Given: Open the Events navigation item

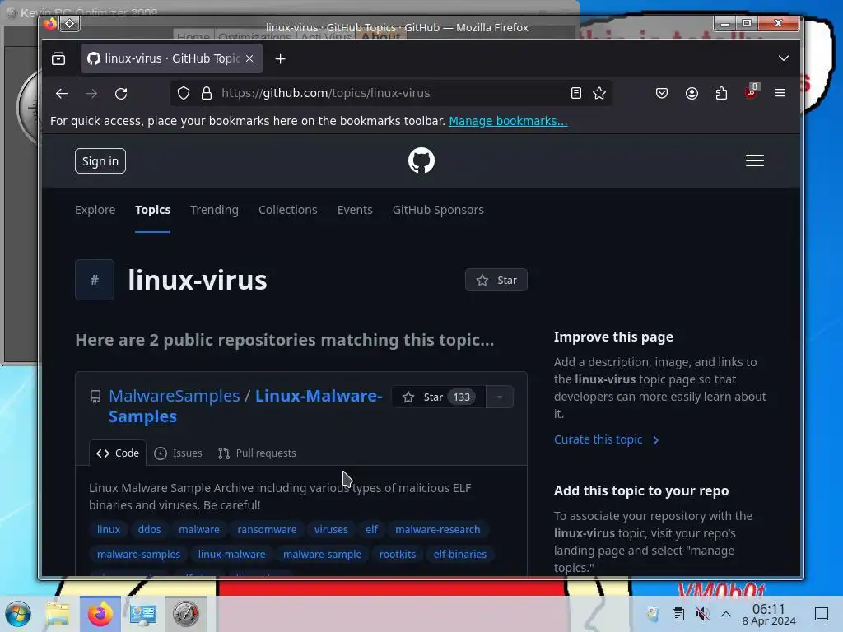Looking at the screenshot, I should pyautogui.click(x=355, y=210).
